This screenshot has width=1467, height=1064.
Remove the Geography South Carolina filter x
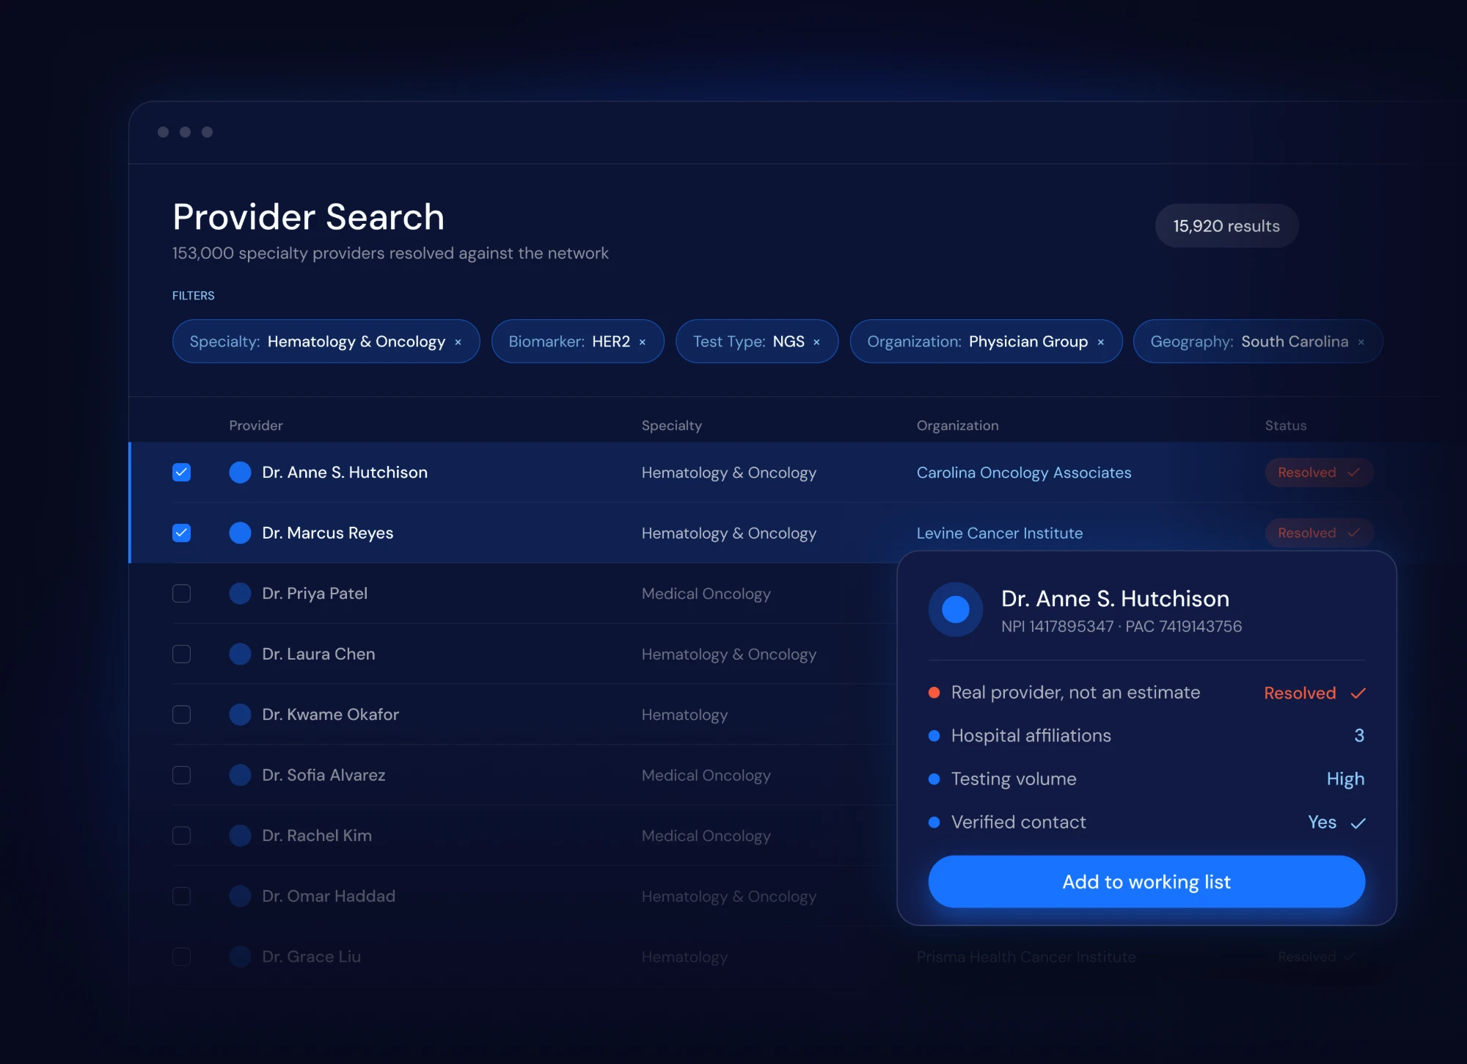[x=1361, y=342]
